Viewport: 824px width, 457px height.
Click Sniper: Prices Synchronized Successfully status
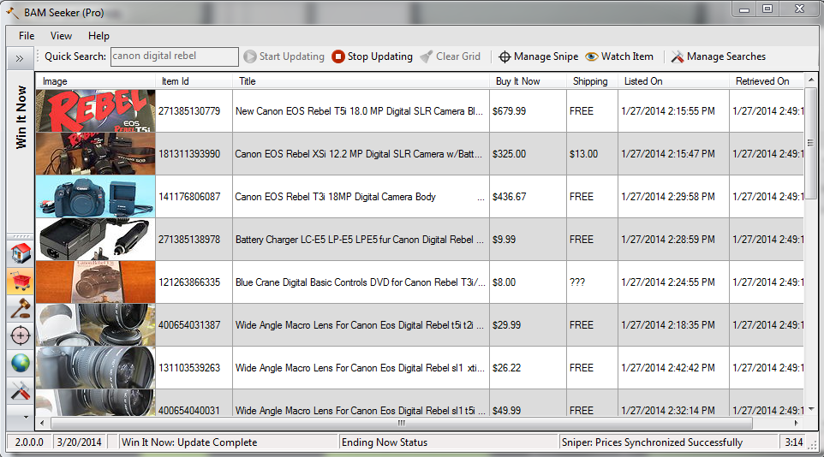652,442
